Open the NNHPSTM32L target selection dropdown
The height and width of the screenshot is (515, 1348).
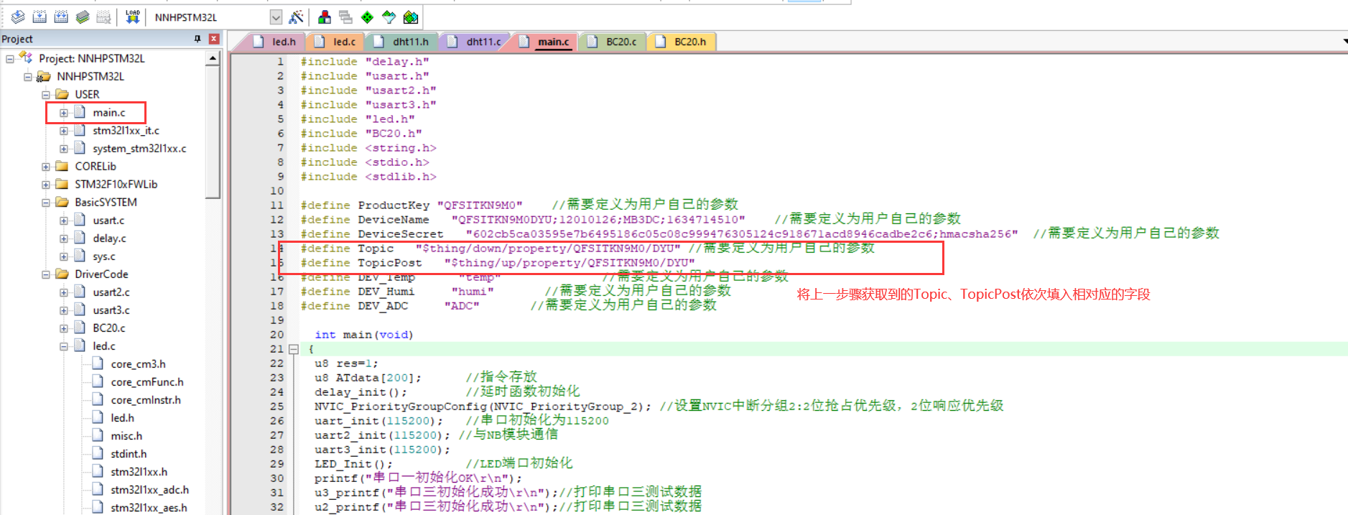(x=276, y=17)
